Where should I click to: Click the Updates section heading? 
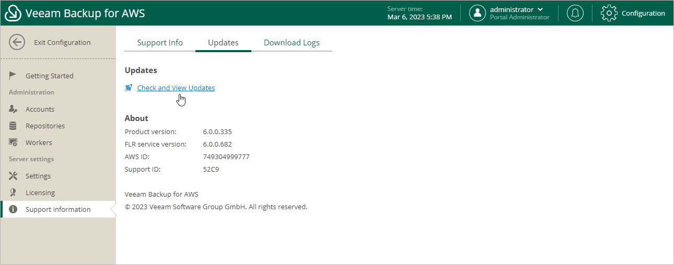pos(141,70)
